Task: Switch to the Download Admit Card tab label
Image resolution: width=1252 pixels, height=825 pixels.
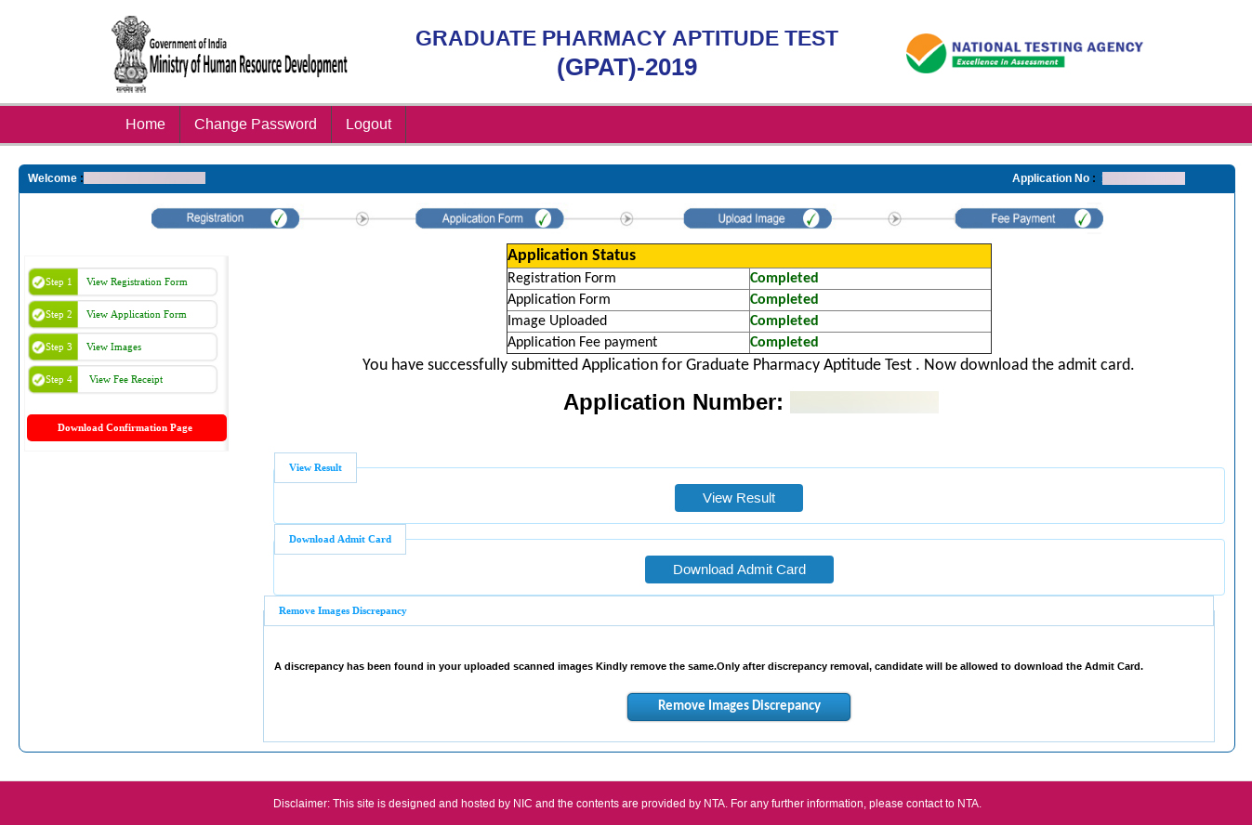Action: [x=339, y=539]
